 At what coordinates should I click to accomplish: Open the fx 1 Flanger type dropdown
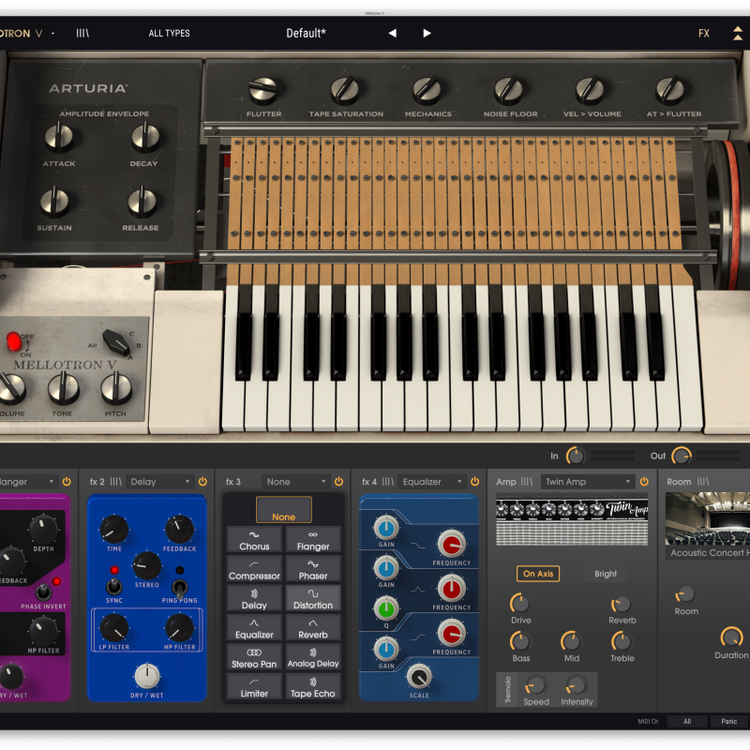tap(28, 482)
